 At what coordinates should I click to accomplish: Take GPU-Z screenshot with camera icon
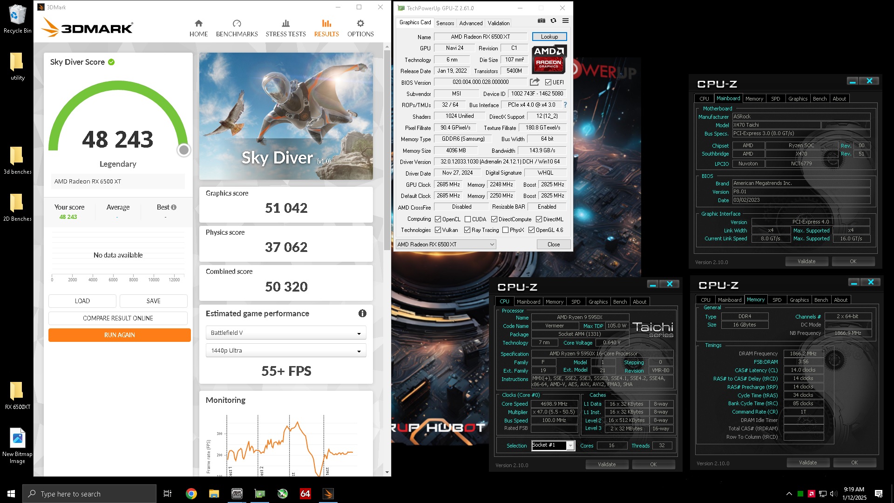pyautogui.click(x=541, y=20)
